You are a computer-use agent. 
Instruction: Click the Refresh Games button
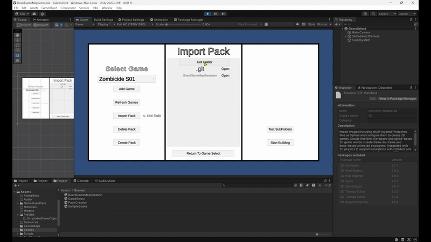pos(127,102)
